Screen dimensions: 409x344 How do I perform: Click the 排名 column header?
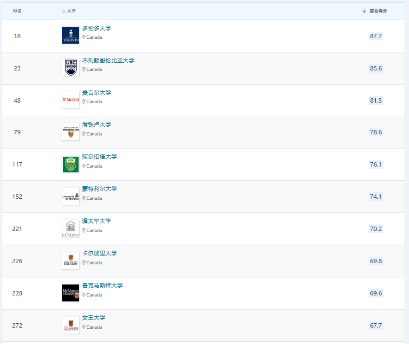[x=17, y=11]
